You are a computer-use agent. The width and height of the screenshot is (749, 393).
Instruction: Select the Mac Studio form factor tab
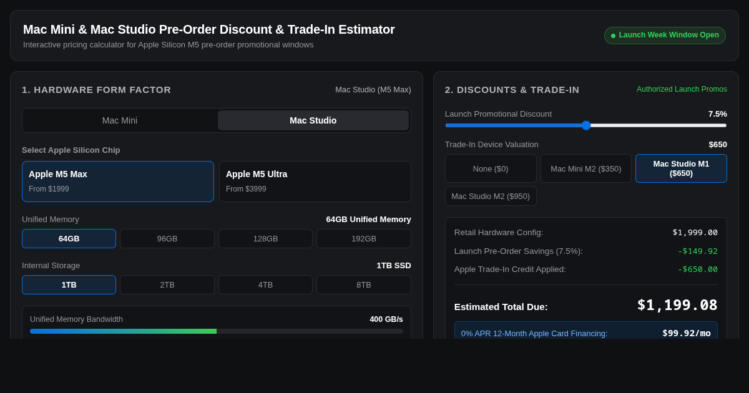(313, 120)
